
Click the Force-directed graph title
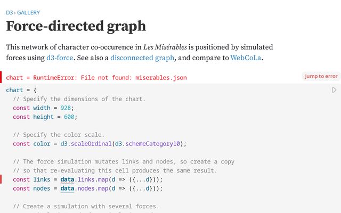(x=76, y=26)
